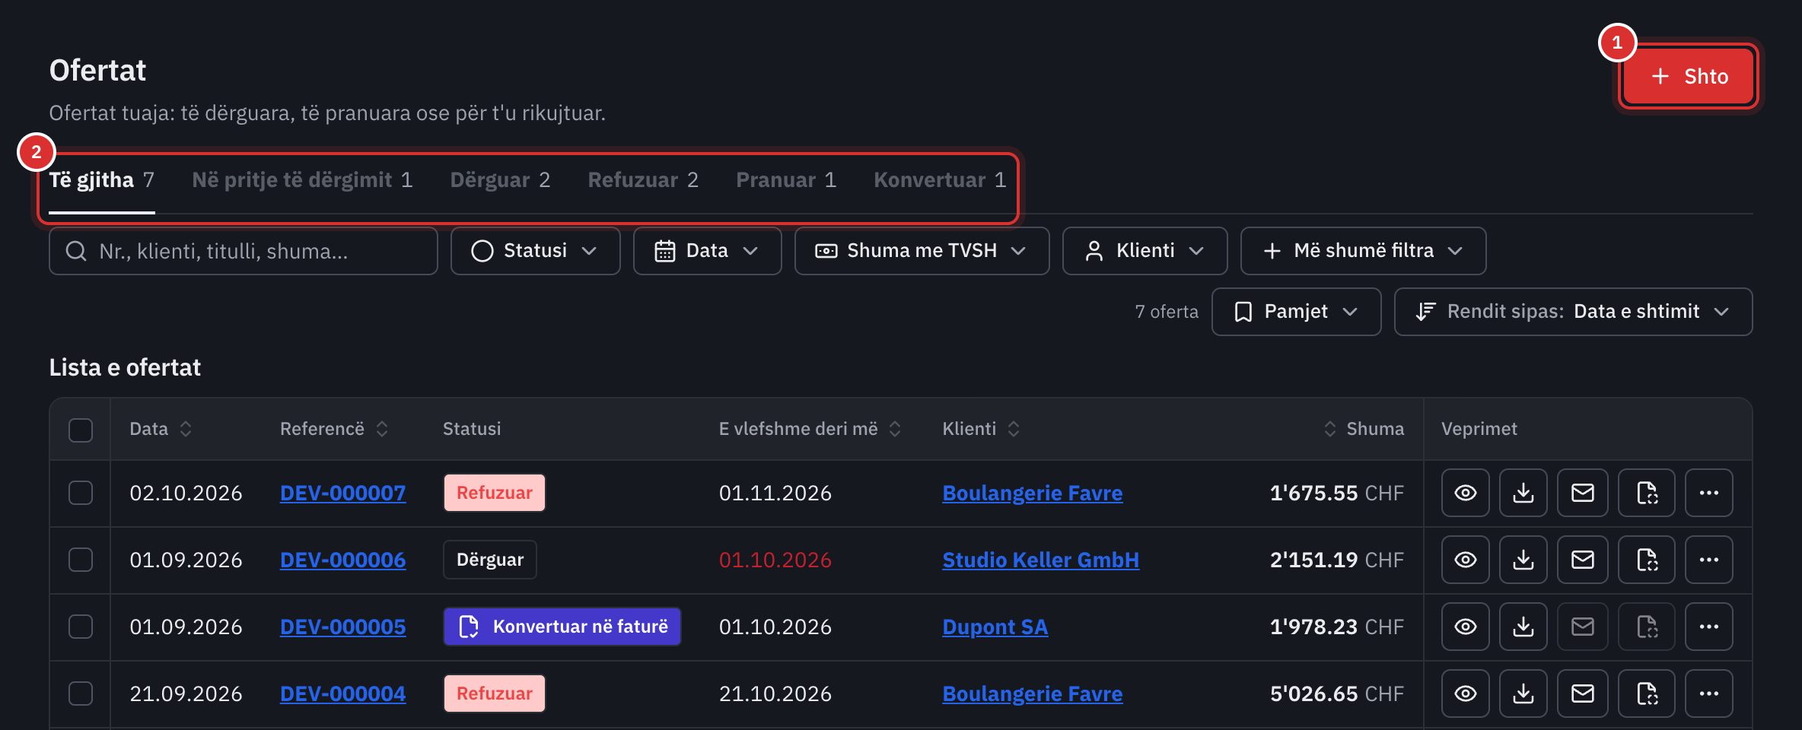Sort the table by the Data column arrows
The image size is (1802, 730).
186,429
